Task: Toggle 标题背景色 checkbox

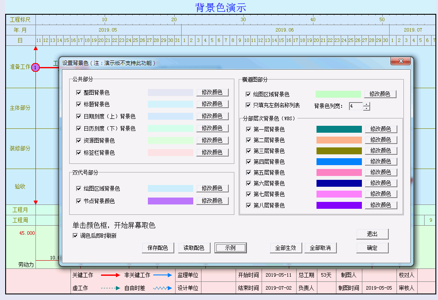Action: click(x=79, y=104)
